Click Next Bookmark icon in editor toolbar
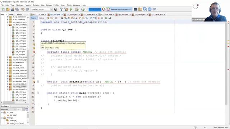230x129 pixels. pyautogui.click(x=83, y=18)
